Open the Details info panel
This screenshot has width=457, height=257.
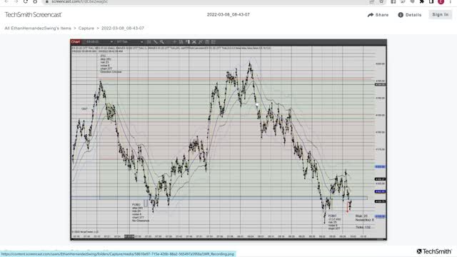click(x=410, y=15)
